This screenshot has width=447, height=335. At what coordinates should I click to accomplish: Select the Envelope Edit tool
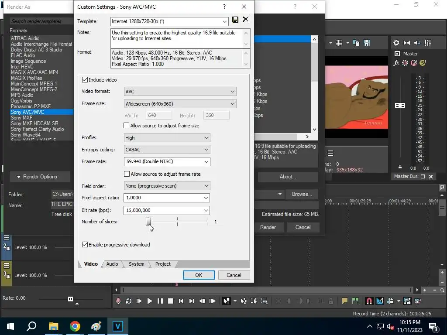(x=244, y=301)
